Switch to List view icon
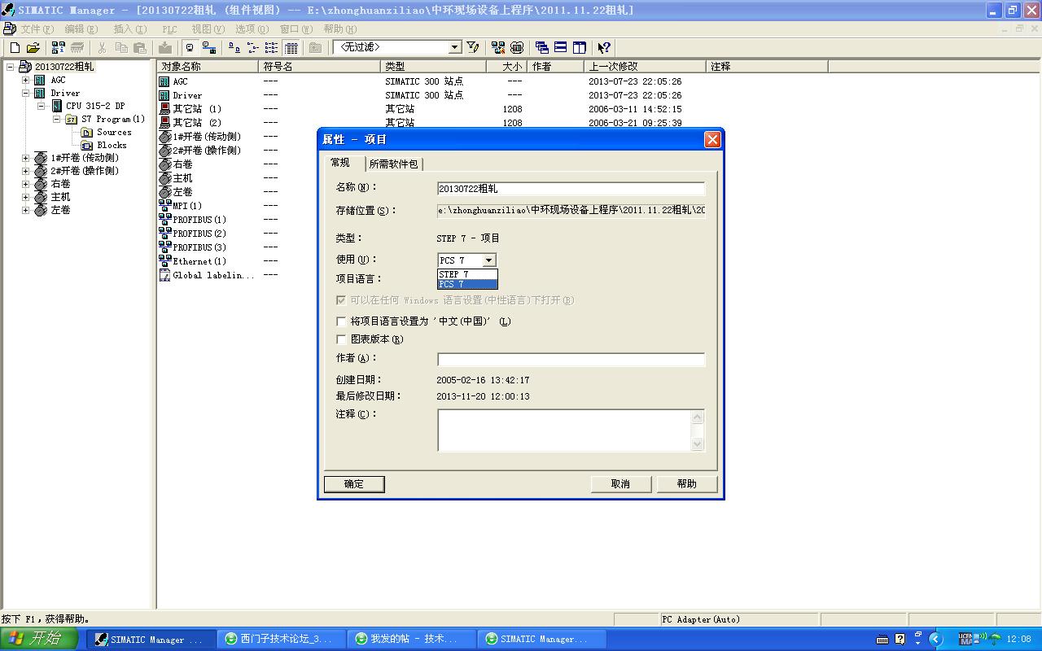The height and width of the screenshot is (651, 1042). point(272,48)
